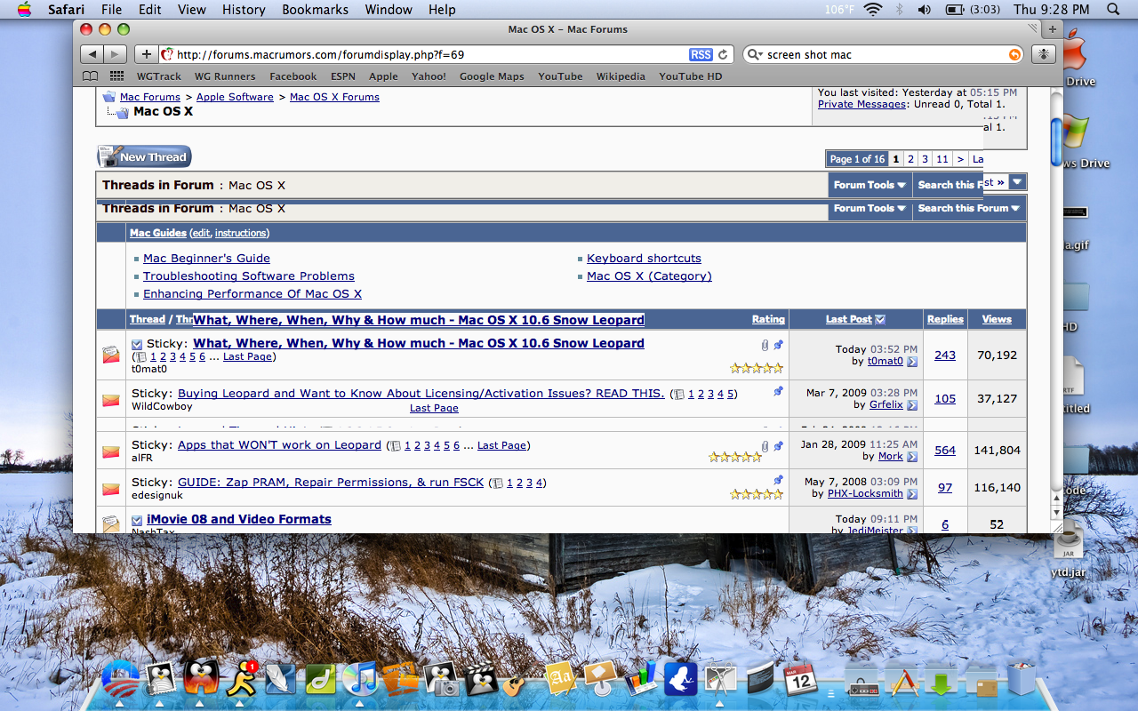Click paperclip attachment icon on Apps that WON'T work row
The width and height of the screenshot is (1138, 711).
[765, 446]
